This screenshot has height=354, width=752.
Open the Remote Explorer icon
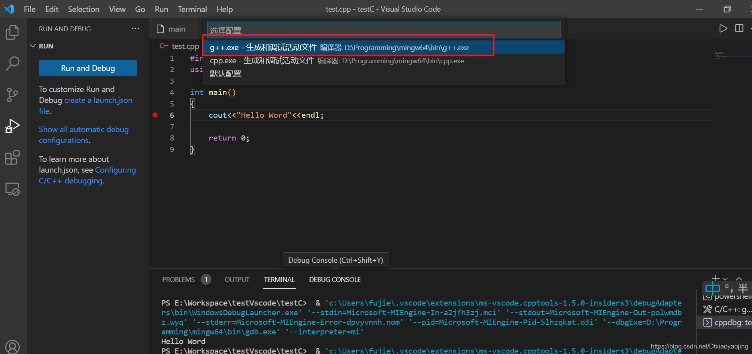[x=12, y=189]
